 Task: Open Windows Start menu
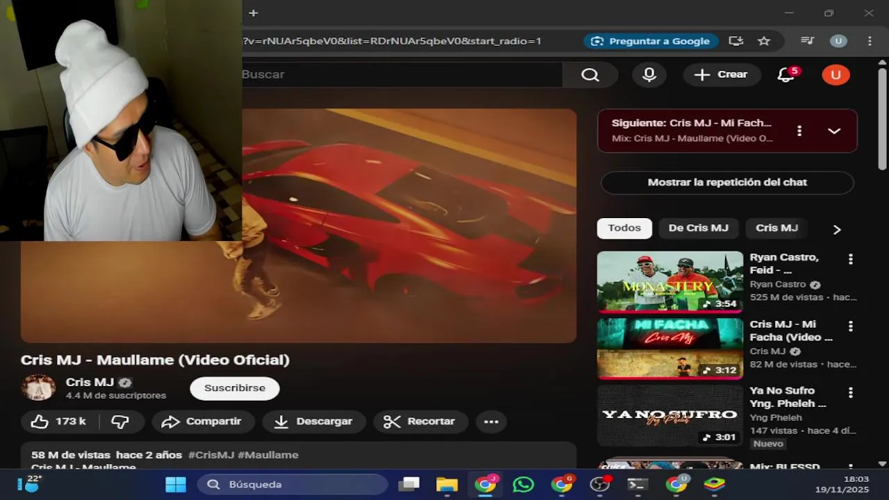(x=176, y=484)
